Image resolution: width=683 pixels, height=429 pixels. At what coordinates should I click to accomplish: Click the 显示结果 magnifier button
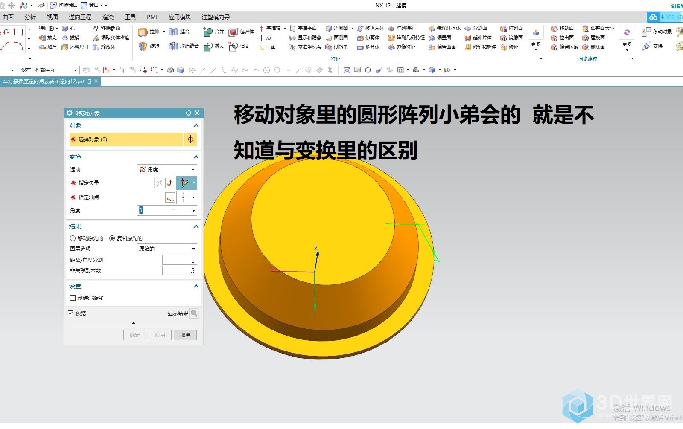[194, 313]
